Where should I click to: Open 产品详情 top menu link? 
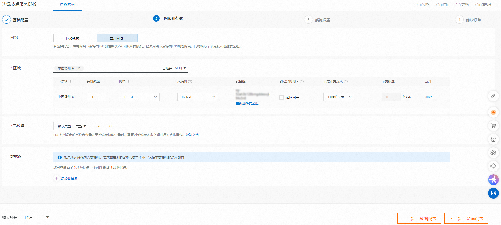(443, 4)
